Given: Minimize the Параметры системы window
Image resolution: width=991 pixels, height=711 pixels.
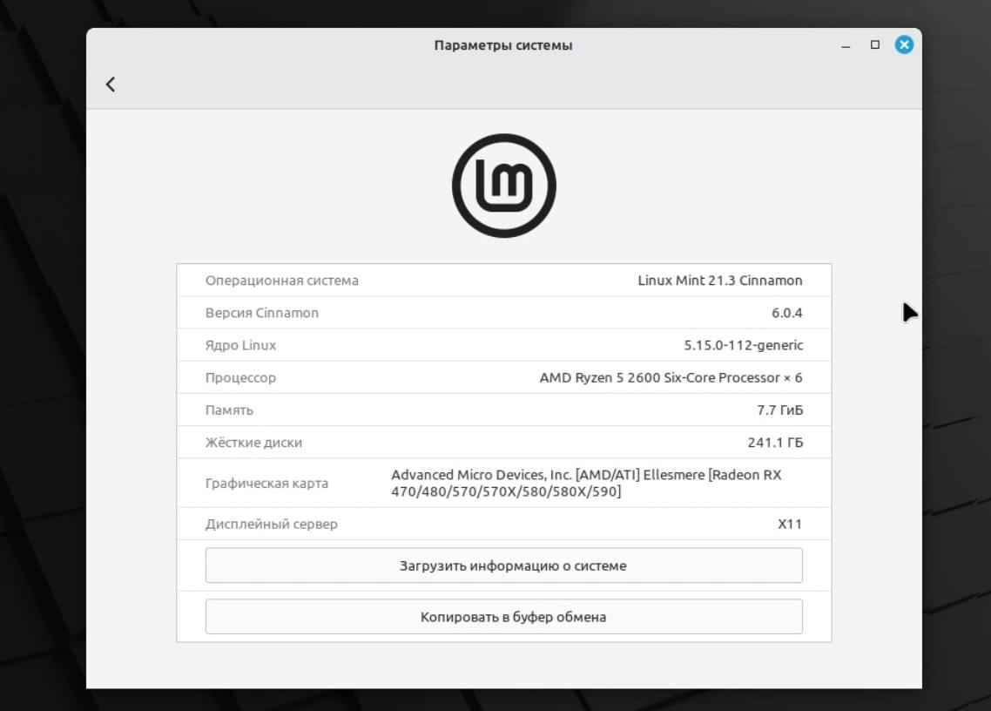Looking at the screenshot, I should 846,45.
